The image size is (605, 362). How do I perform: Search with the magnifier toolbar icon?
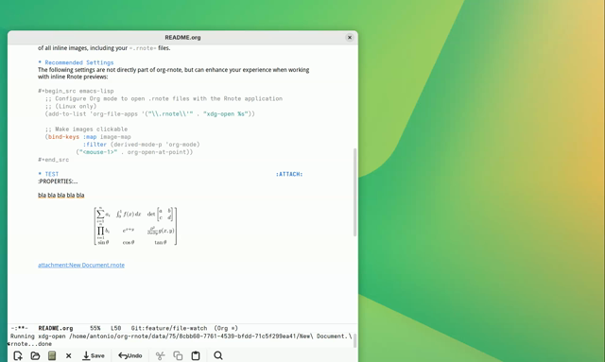(x=218, y=355)
